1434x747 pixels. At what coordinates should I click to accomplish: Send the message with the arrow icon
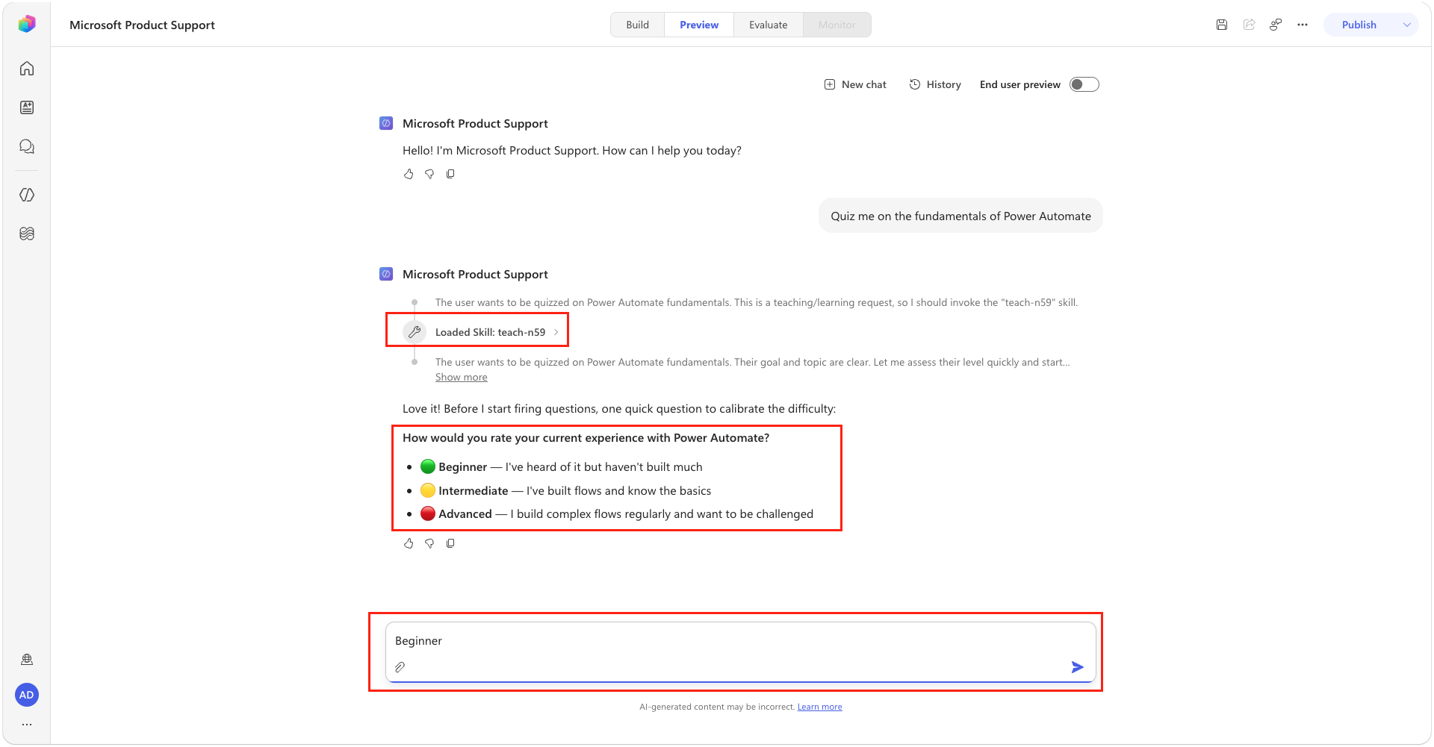click(1077, 667)
